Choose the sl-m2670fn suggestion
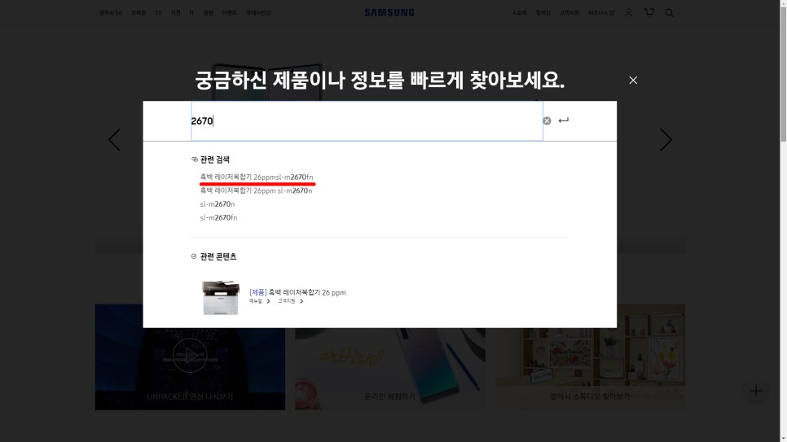The width and height of the screenshot is (787, 442). 218,217
